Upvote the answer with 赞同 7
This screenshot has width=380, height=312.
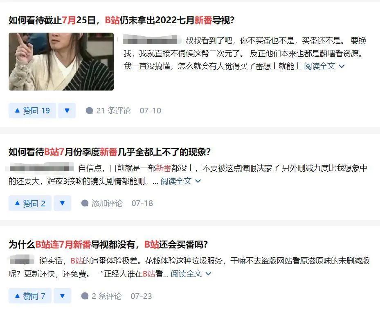(30, 296)
